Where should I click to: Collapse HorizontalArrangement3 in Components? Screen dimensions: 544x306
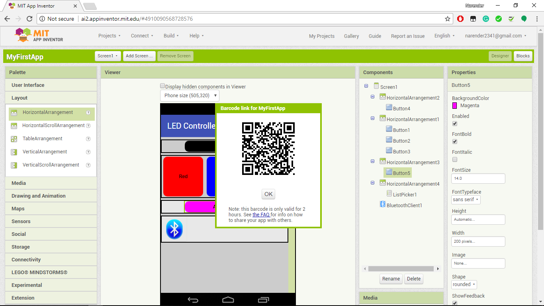point(373,161)
